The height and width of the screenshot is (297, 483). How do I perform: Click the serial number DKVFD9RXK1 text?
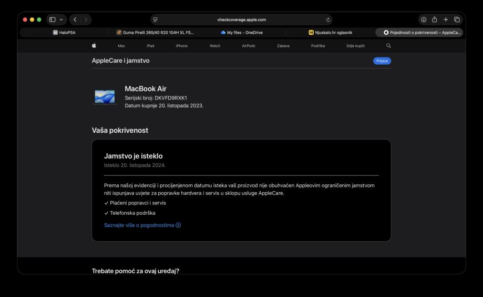click(171, 98)
